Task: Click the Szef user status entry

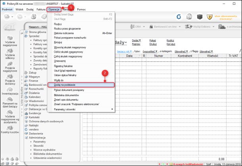Action: pos(209,164)
